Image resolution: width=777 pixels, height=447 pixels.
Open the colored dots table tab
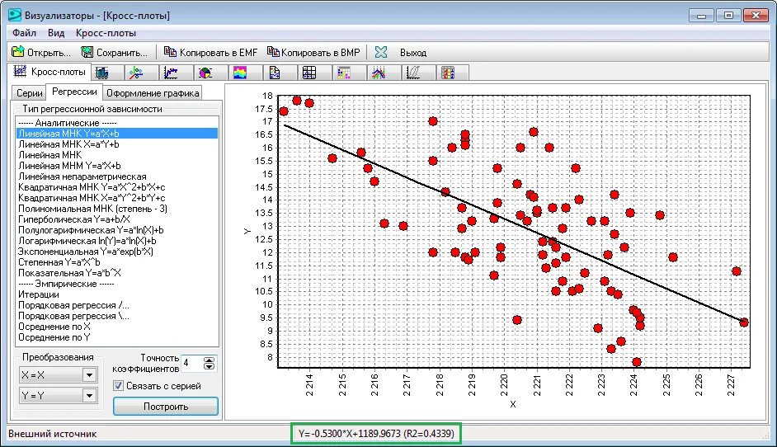[344, 73]
